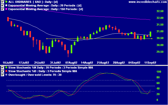
Task: Click the last green candlestick near 31.00
Action: [x=150, y=34]
